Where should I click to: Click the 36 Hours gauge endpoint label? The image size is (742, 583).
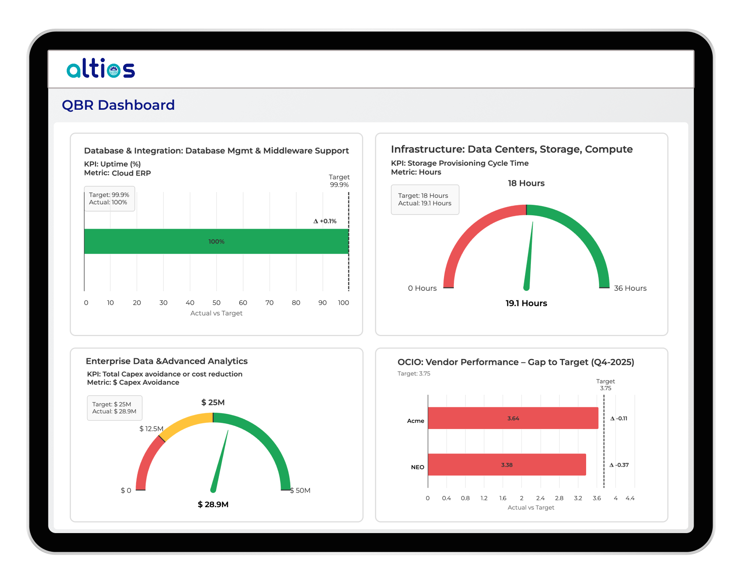tap(631, 288)
